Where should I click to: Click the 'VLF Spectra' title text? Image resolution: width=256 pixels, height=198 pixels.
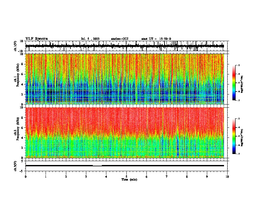pyautogui.click(x=37, y=38)
